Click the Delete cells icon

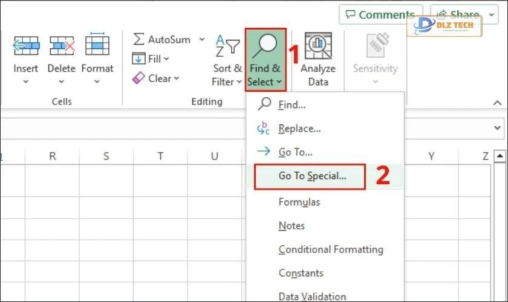pyautogui.click(x=61, y=46)
